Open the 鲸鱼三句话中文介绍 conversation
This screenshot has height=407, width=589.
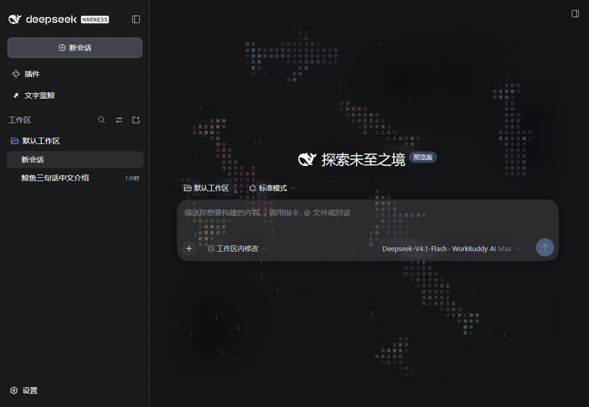[x=75, y=178]
